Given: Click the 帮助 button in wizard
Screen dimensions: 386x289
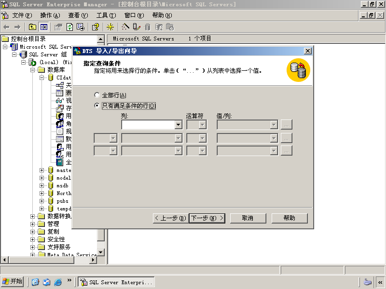Looking at the screenshot, I should click(x=289, y=218).
